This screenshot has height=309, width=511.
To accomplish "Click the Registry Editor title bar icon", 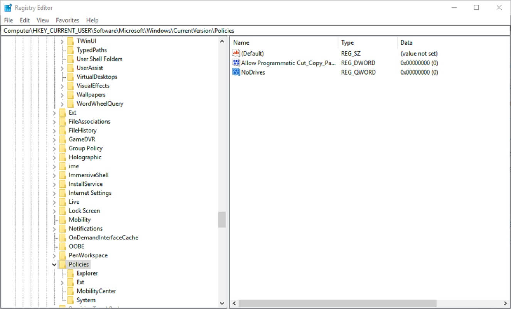I will pos(8,8).
